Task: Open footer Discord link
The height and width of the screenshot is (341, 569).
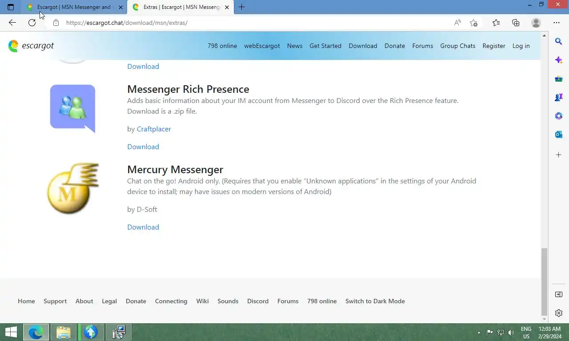Action: click(258, 301)
